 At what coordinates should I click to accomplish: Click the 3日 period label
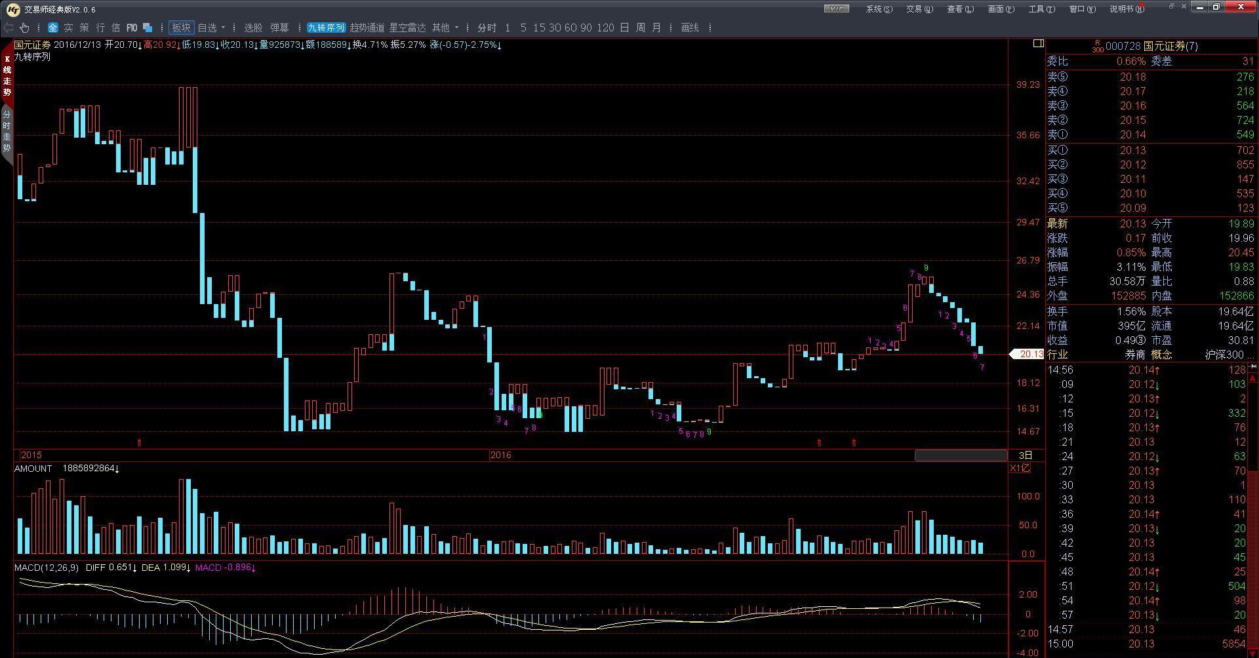1026,455
